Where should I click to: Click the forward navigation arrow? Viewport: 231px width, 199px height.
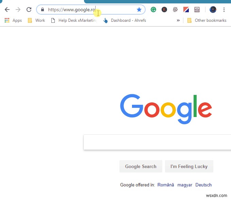tap(18, 10)
